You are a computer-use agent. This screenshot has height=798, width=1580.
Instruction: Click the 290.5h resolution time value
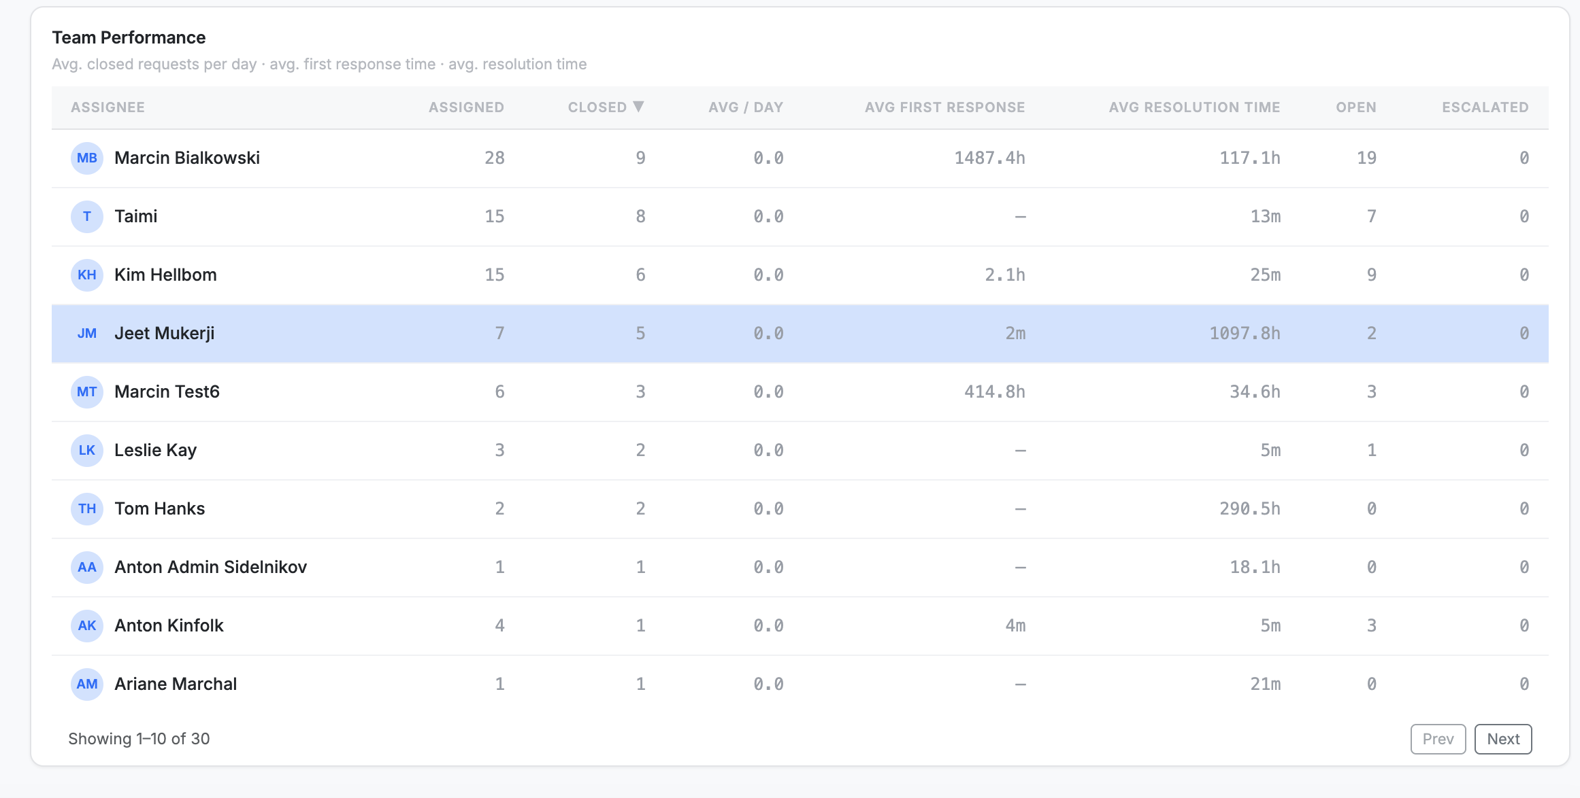[1249, 508]
